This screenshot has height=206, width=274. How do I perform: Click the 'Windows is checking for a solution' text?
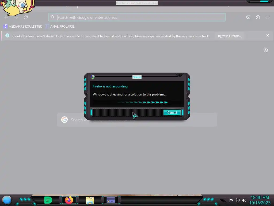point(130,94)
